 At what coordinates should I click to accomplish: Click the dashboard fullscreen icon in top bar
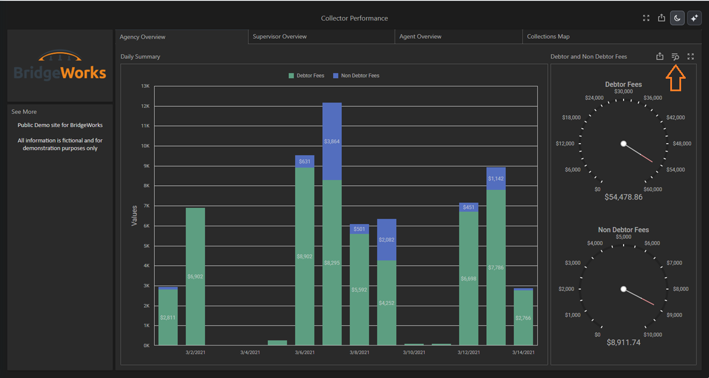(x=646, y=18)
